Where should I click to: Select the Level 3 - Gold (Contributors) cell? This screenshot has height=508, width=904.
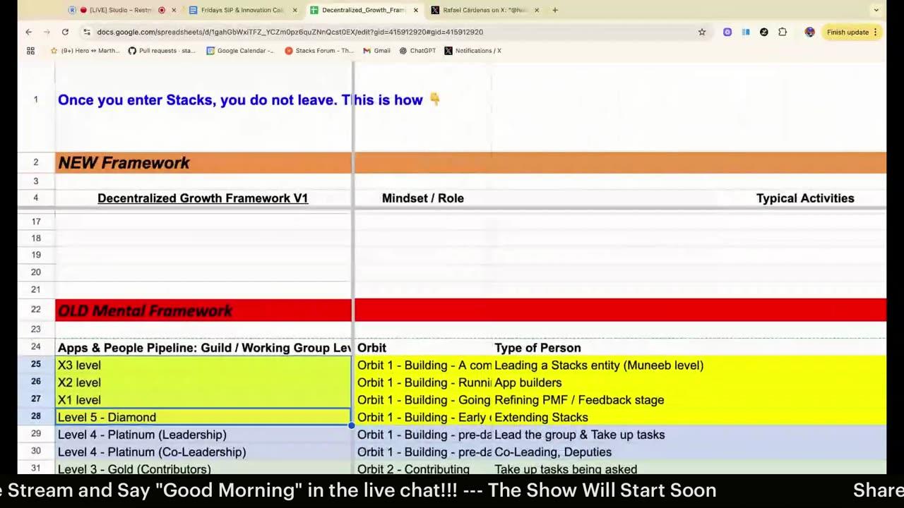click(x=203, y=468)
